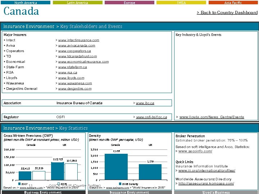Screen dimensions: 259x194
Task: Open the North America region tab
Action: click(x=26, y=3)
